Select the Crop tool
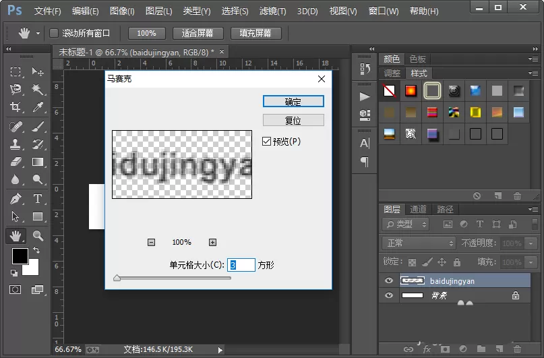544x358 pixels. 16,107
